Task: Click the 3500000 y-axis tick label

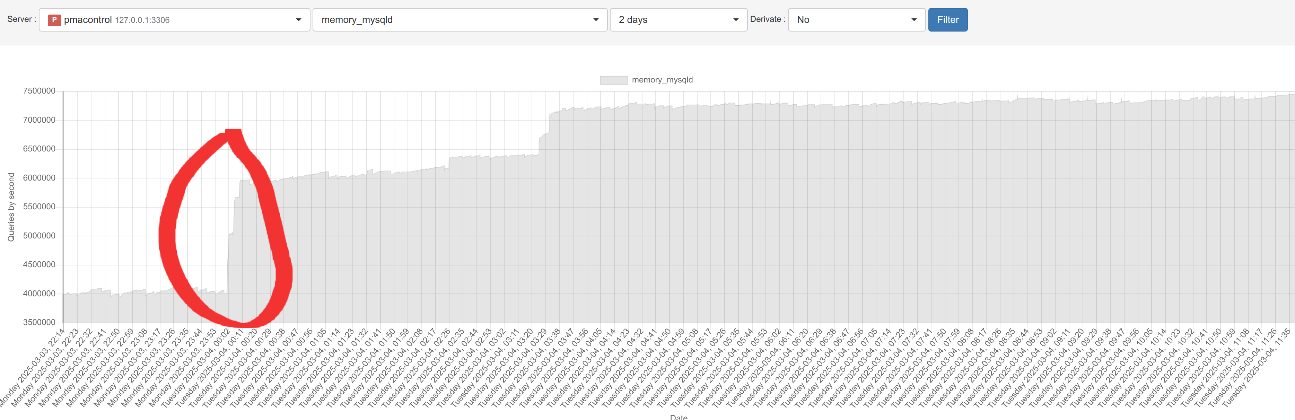Action: 39,322
